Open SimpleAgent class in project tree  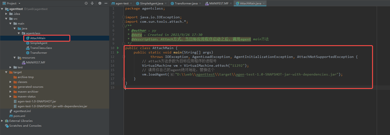click(39, 43)
